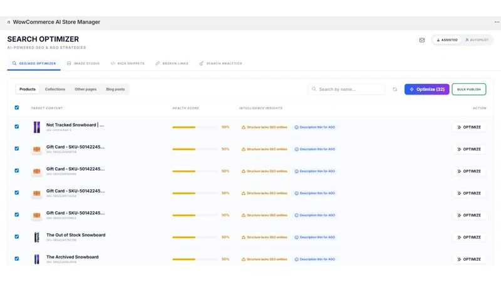Uncheck the Not Tracked Snowboard row checkbox

pos(17,127)
